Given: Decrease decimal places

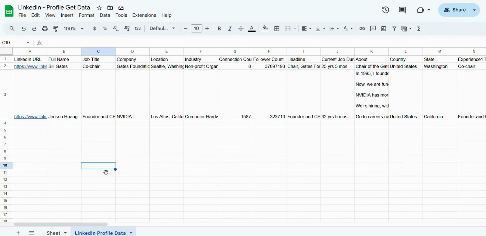Looking at the screenshot, I should pyautogui.click(x=116, y=28).
